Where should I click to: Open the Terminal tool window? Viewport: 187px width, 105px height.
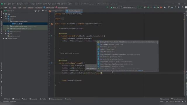coord(16,99)
